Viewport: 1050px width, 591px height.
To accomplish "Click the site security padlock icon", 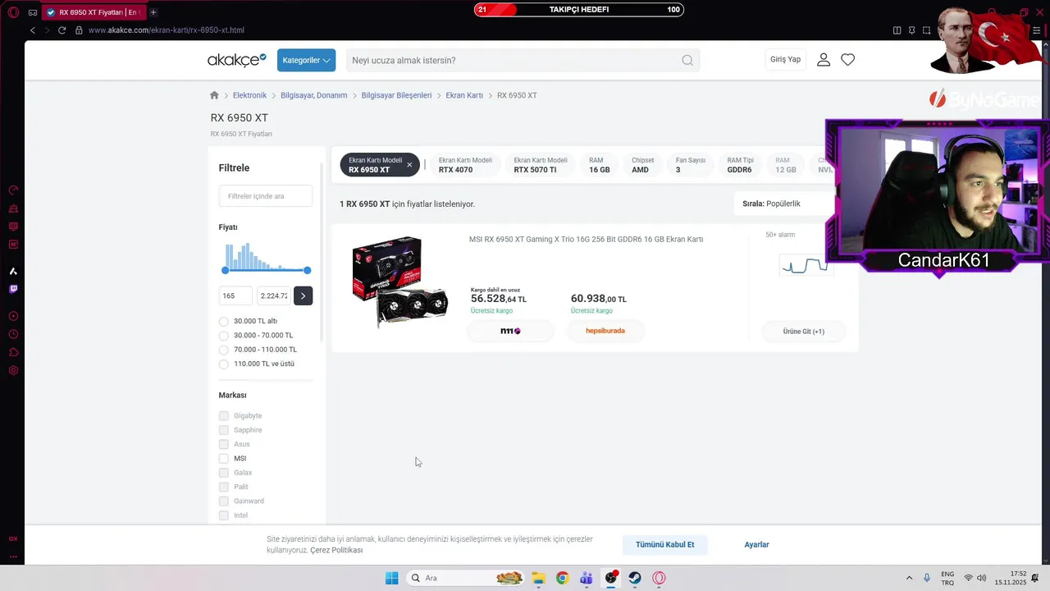I will [79, 30].
